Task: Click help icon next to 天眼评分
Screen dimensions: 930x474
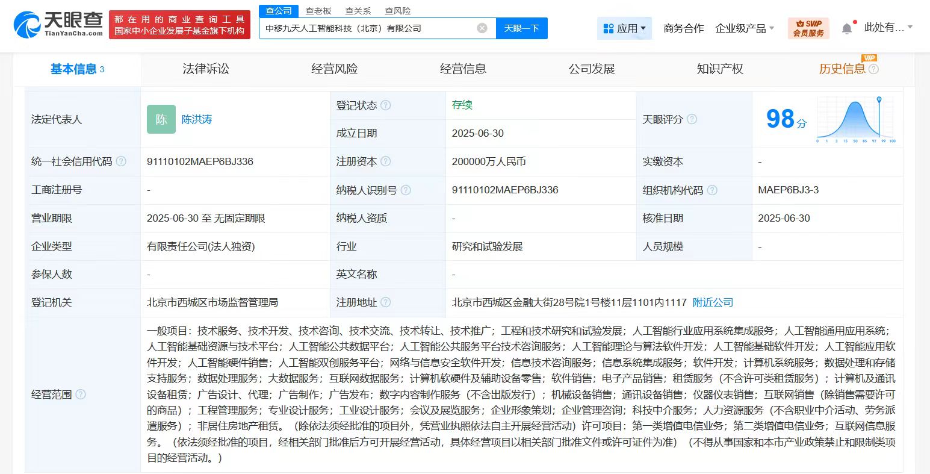Action: tap(692, 119)
